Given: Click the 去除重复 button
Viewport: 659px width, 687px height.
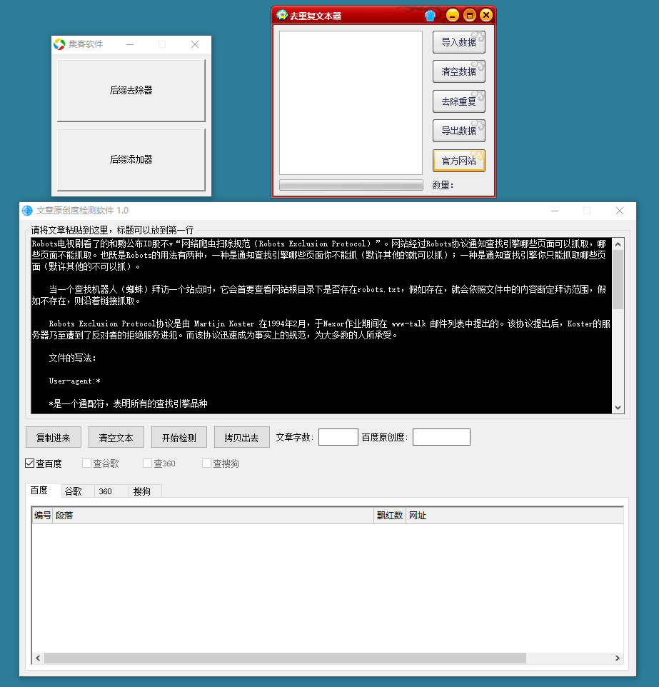Looking at the screenshot, I should pyautogui.click(x=458, y=101).
